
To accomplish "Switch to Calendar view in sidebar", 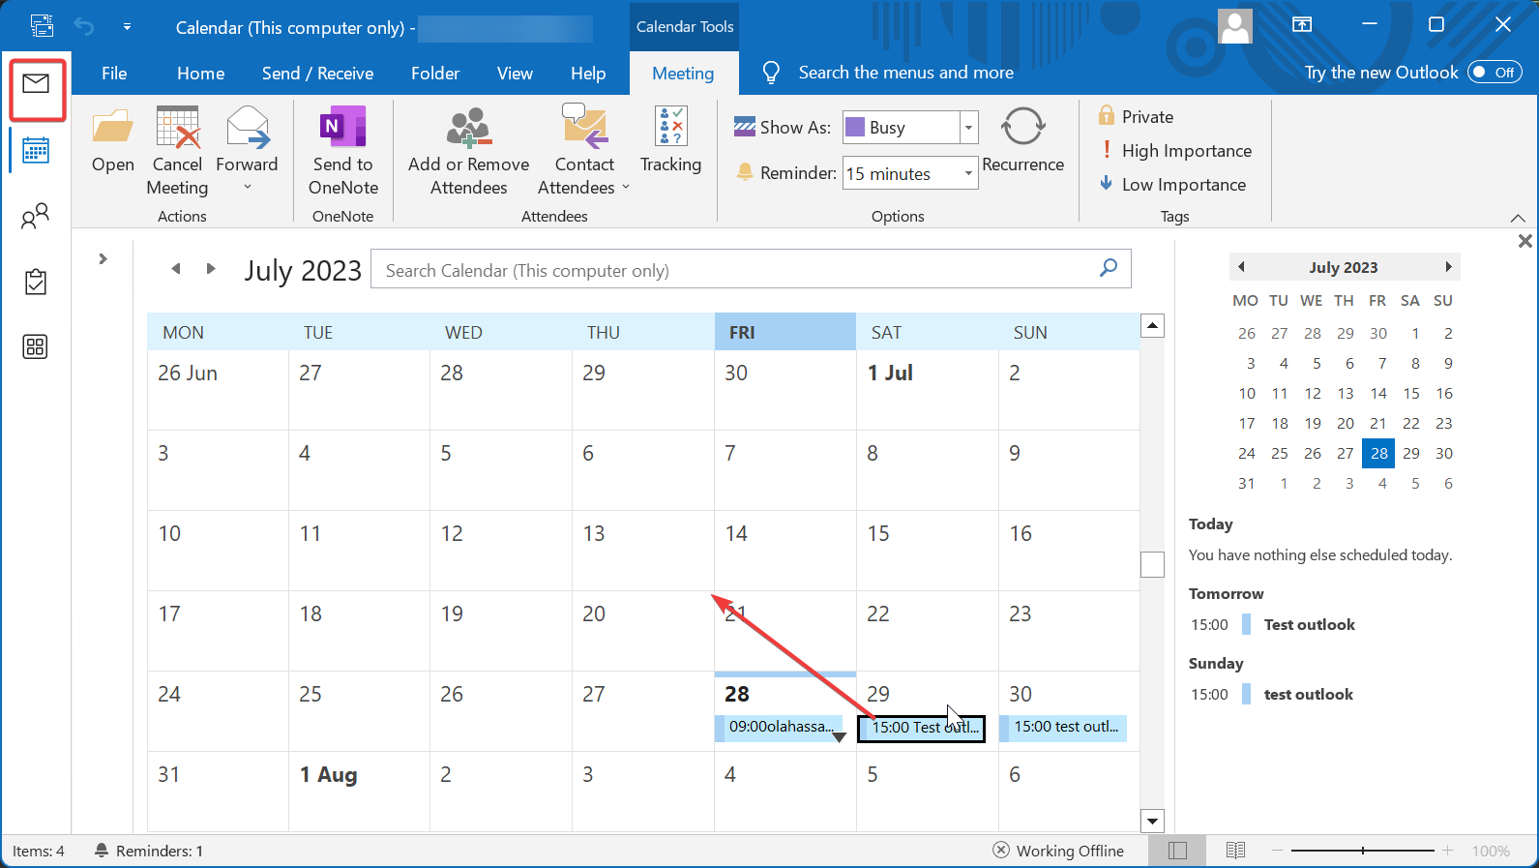I will pyautogui.click(x=36, y=151).
